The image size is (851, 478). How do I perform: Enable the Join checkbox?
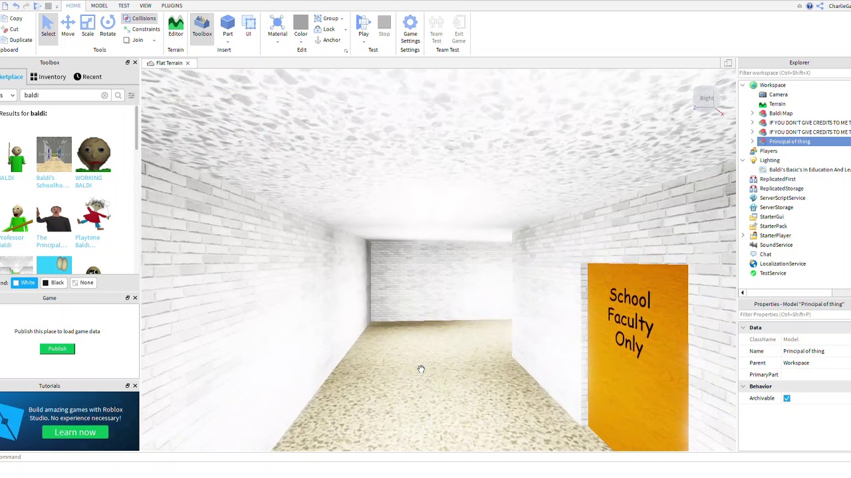[x=127, y=40]
